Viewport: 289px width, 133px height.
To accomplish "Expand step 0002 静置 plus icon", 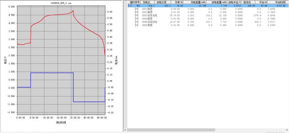I will click(x=136, y=12).
